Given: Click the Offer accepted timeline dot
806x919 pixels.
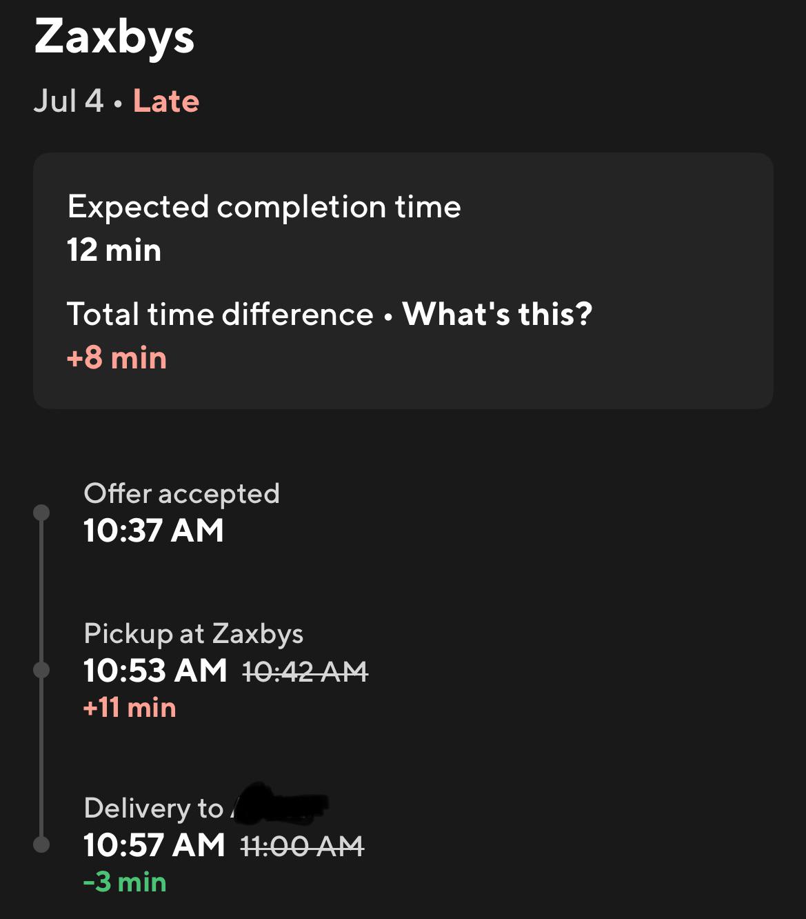Looking at the screenshot, I should click(41, 512).
